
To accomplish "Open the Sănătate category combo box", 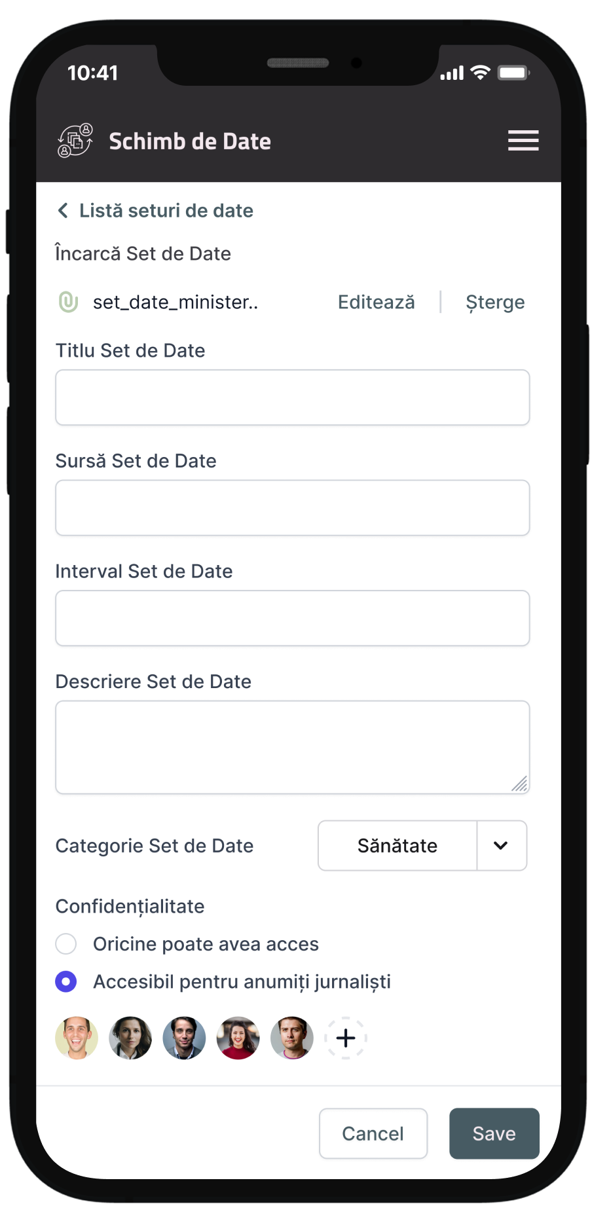I will click(398, 845).
